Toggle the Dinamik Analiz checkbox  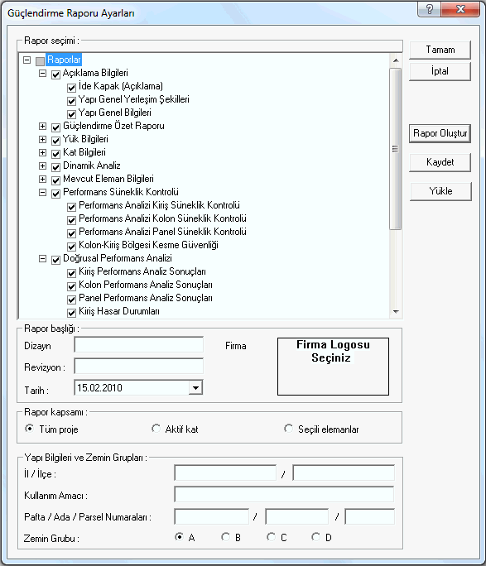pyautogui.click(x=55, y=167)
